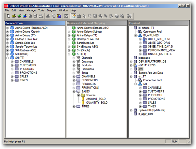This screenshot has width=196, height=149.
Task: Select OBIEE_TIME_DAY_D physical table
Action: coord(160,46)
